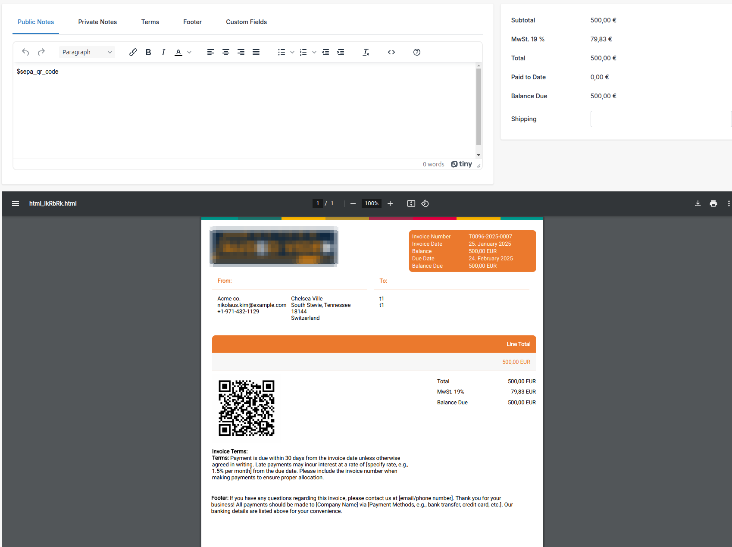
Task: Toggle bold formatting in the editor
Action: 148,52
